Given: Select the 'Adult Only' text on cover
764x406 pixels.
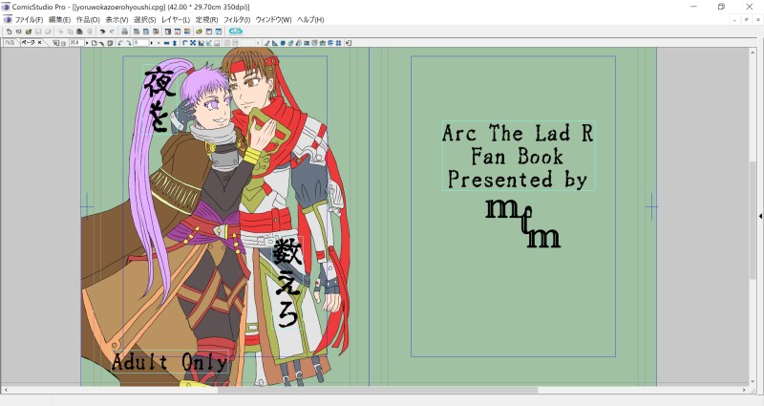Looking at the screenshot, I should click(170, 362).
